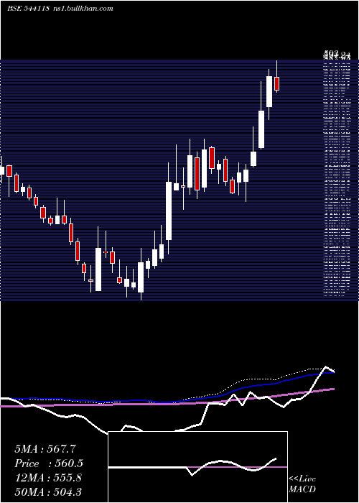Image resolution: width=359 pixels, height=503 pixels.
Task: Open the Live MACD inset chart
Action: 197,467
